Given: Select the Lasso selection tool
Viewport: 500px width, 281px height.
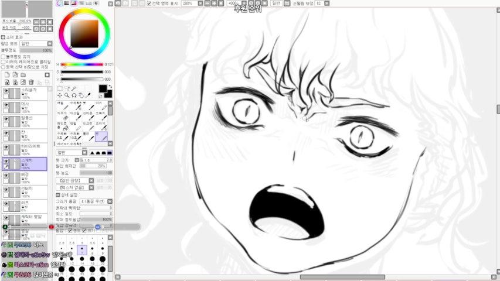Looking at the screenshot, I should click(67, 88).
